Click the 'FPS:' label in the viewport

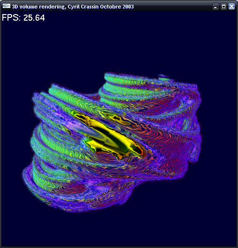[x=11, y=17]
